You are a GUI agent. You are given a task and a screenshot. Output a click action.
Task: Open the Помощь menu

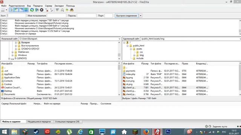pos(70,6)
